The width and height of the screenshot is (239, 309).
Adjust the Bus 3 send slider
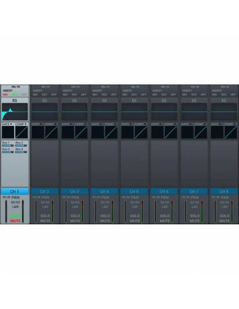tap(8, 152)
